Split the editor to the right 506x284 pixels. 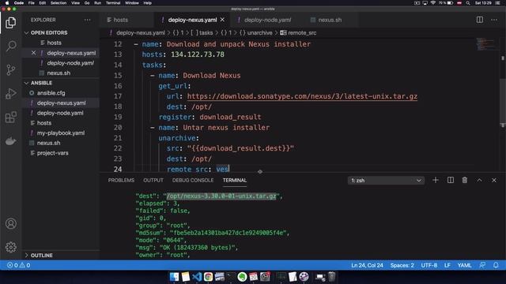(x=480, y=20)
